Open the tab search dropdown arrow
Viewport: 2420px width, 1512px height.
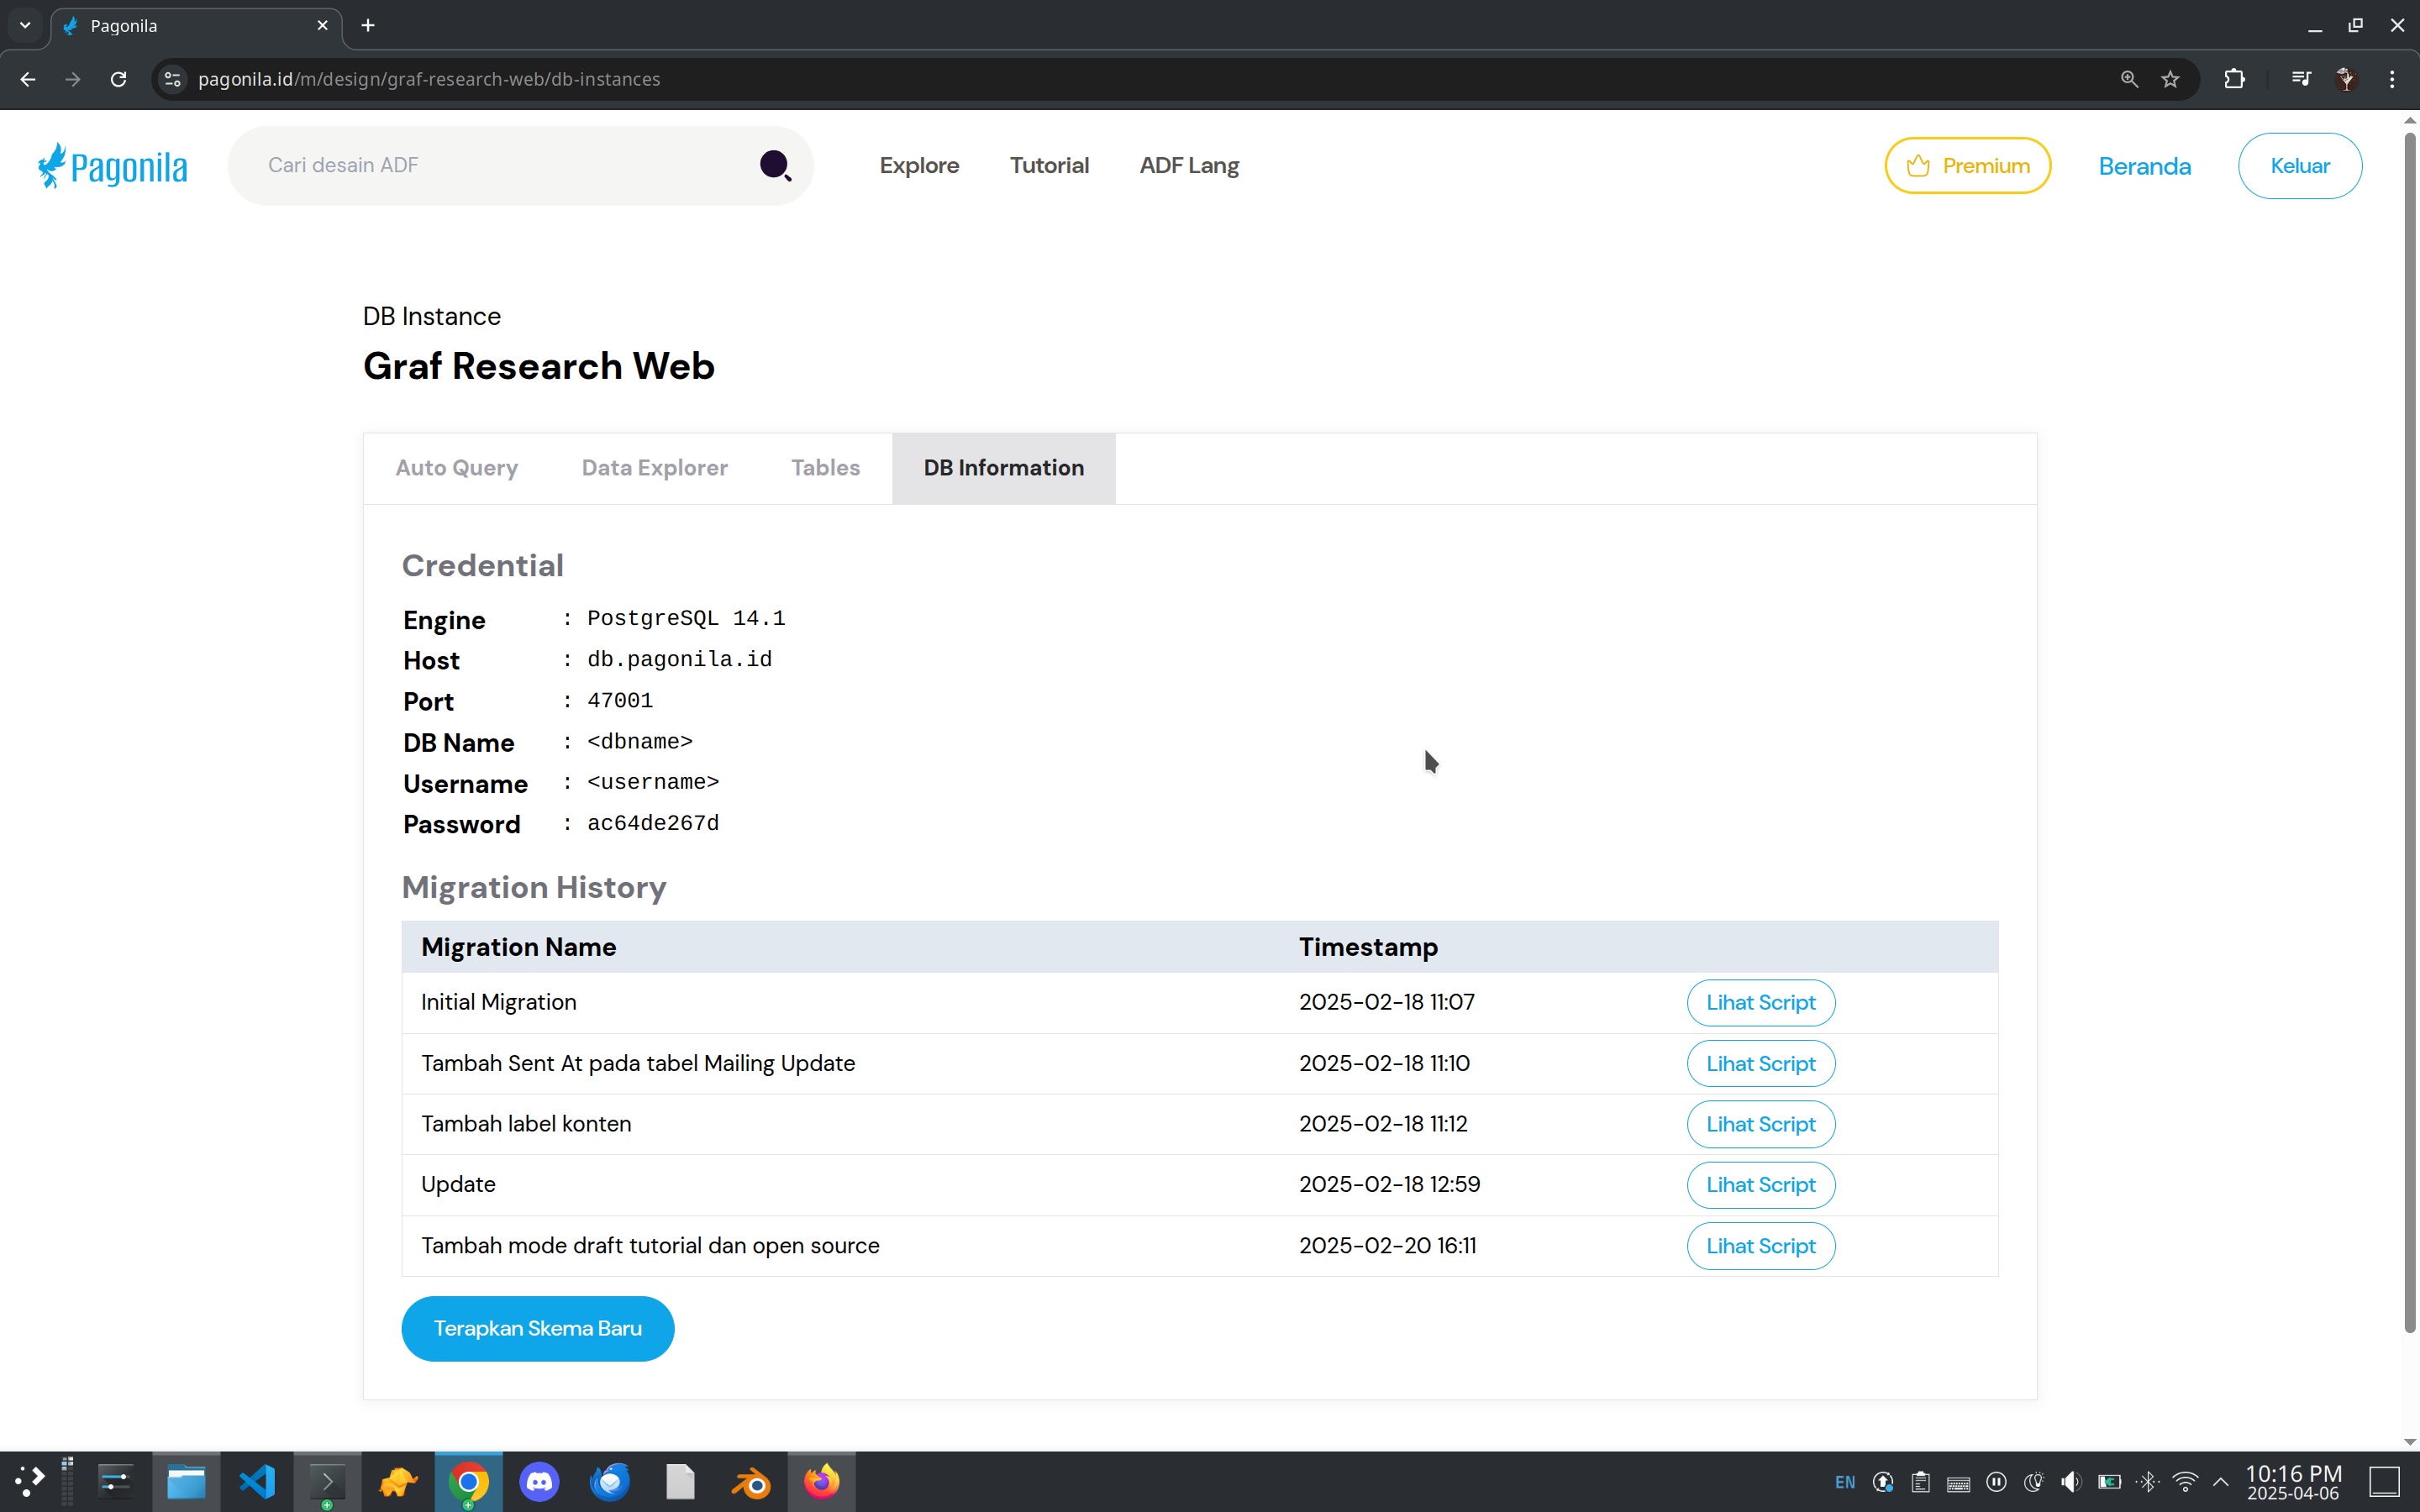coord(25,25)
